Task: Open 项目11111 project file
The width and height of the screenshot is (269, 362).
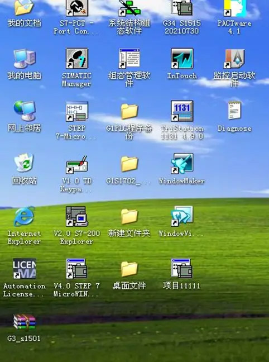Action: click(x=182, y=268)
